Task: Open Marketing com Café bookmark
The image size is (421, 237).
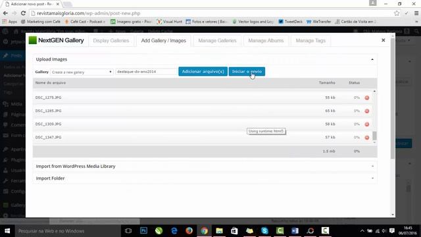Action: (x=41, y=22)
